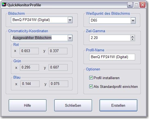Click the Hilfe button
Screen dimensions: 149x119
pos(28,105)
